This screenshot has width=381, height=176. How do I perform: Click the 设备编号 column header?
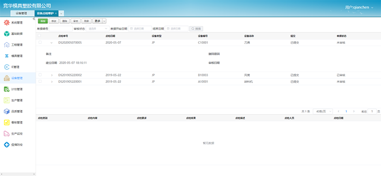pos(203,36)
